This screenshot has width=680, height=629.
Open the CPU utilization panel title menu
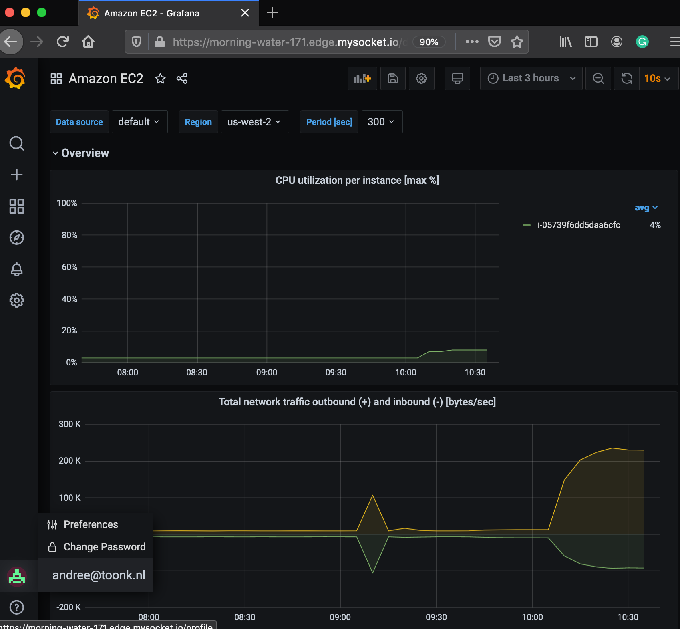357,181
